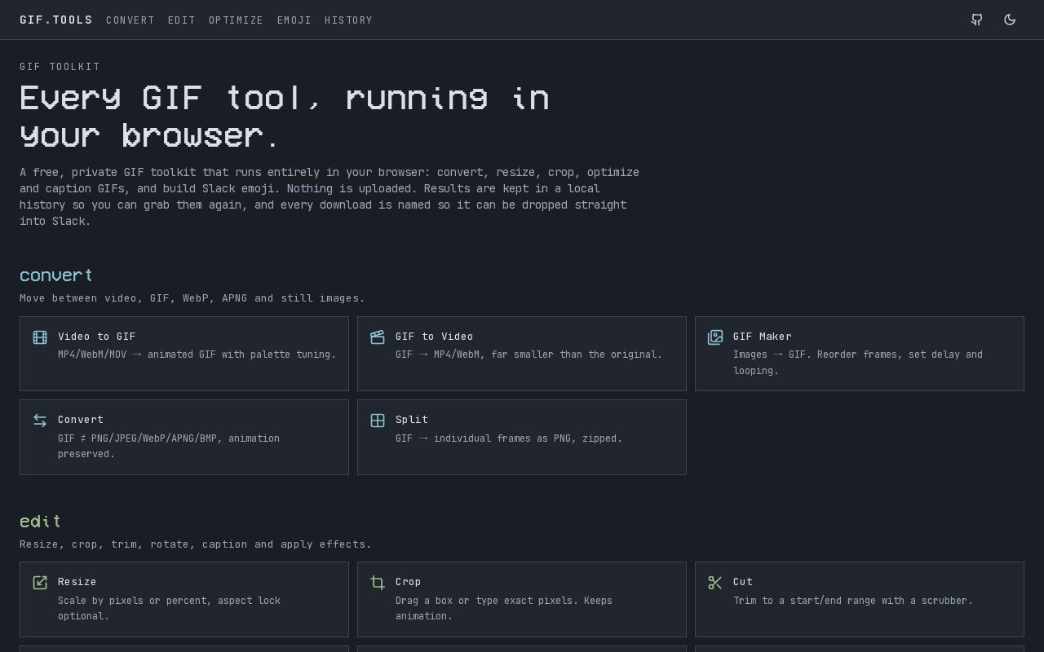Click the Crop tool icon

coord(378,583)
